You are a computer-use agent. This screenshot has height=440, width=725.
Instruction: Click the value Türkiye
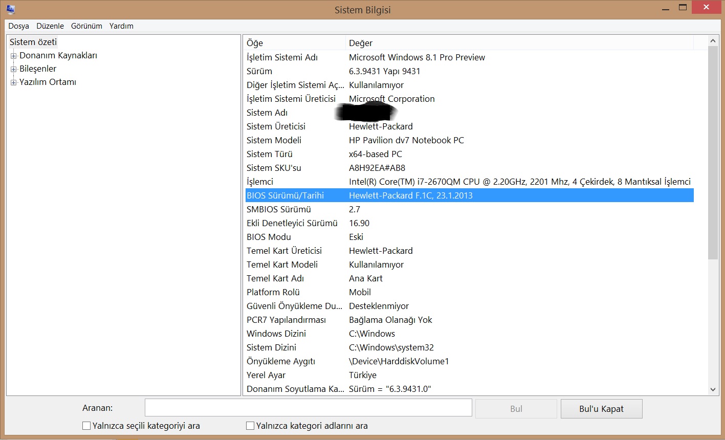click(363, 375)
